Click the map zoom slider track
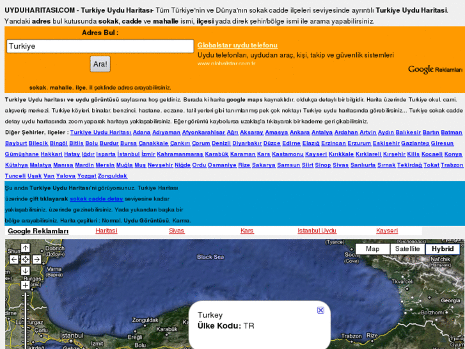Viewport: 465px width, 349px height. tap(26, 321)
